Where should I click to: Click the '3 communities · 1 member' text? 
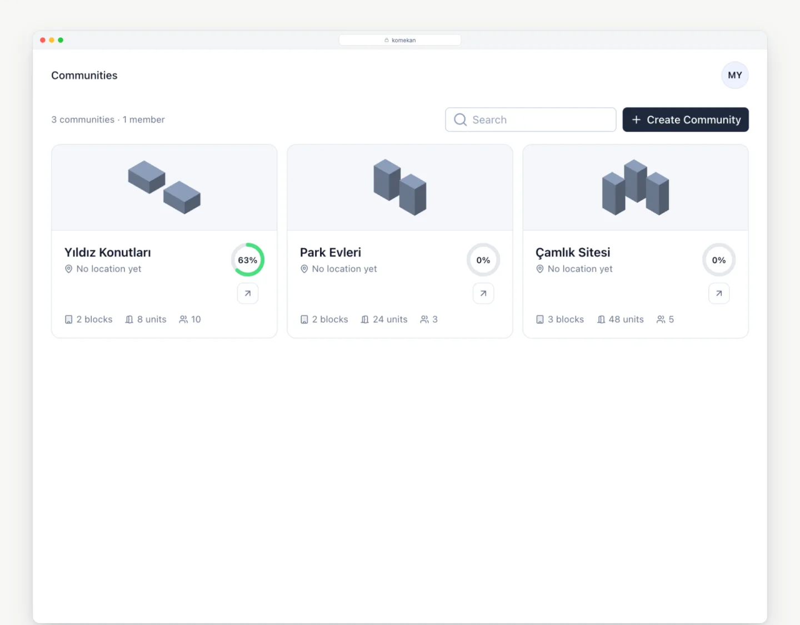(x=108, y=119)
